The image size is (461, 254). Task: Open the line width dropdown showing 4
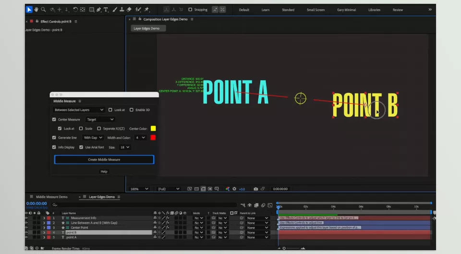coord(140,138)
